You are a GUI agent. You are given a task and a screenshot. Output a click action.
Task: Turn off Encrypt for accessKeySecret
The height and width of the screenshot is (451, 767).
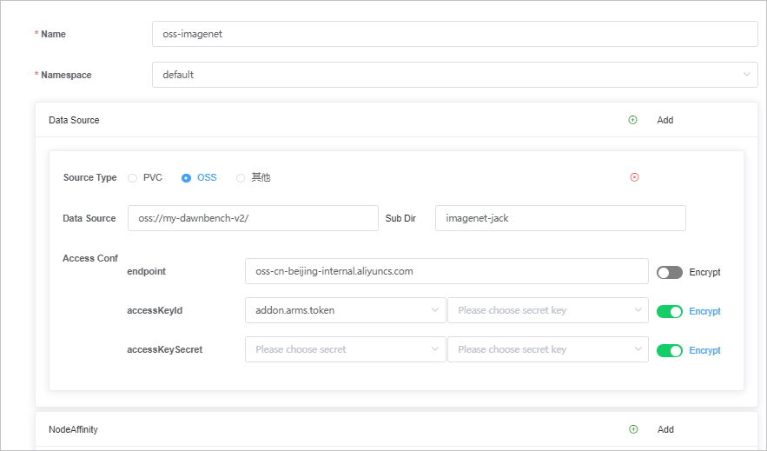670,350
